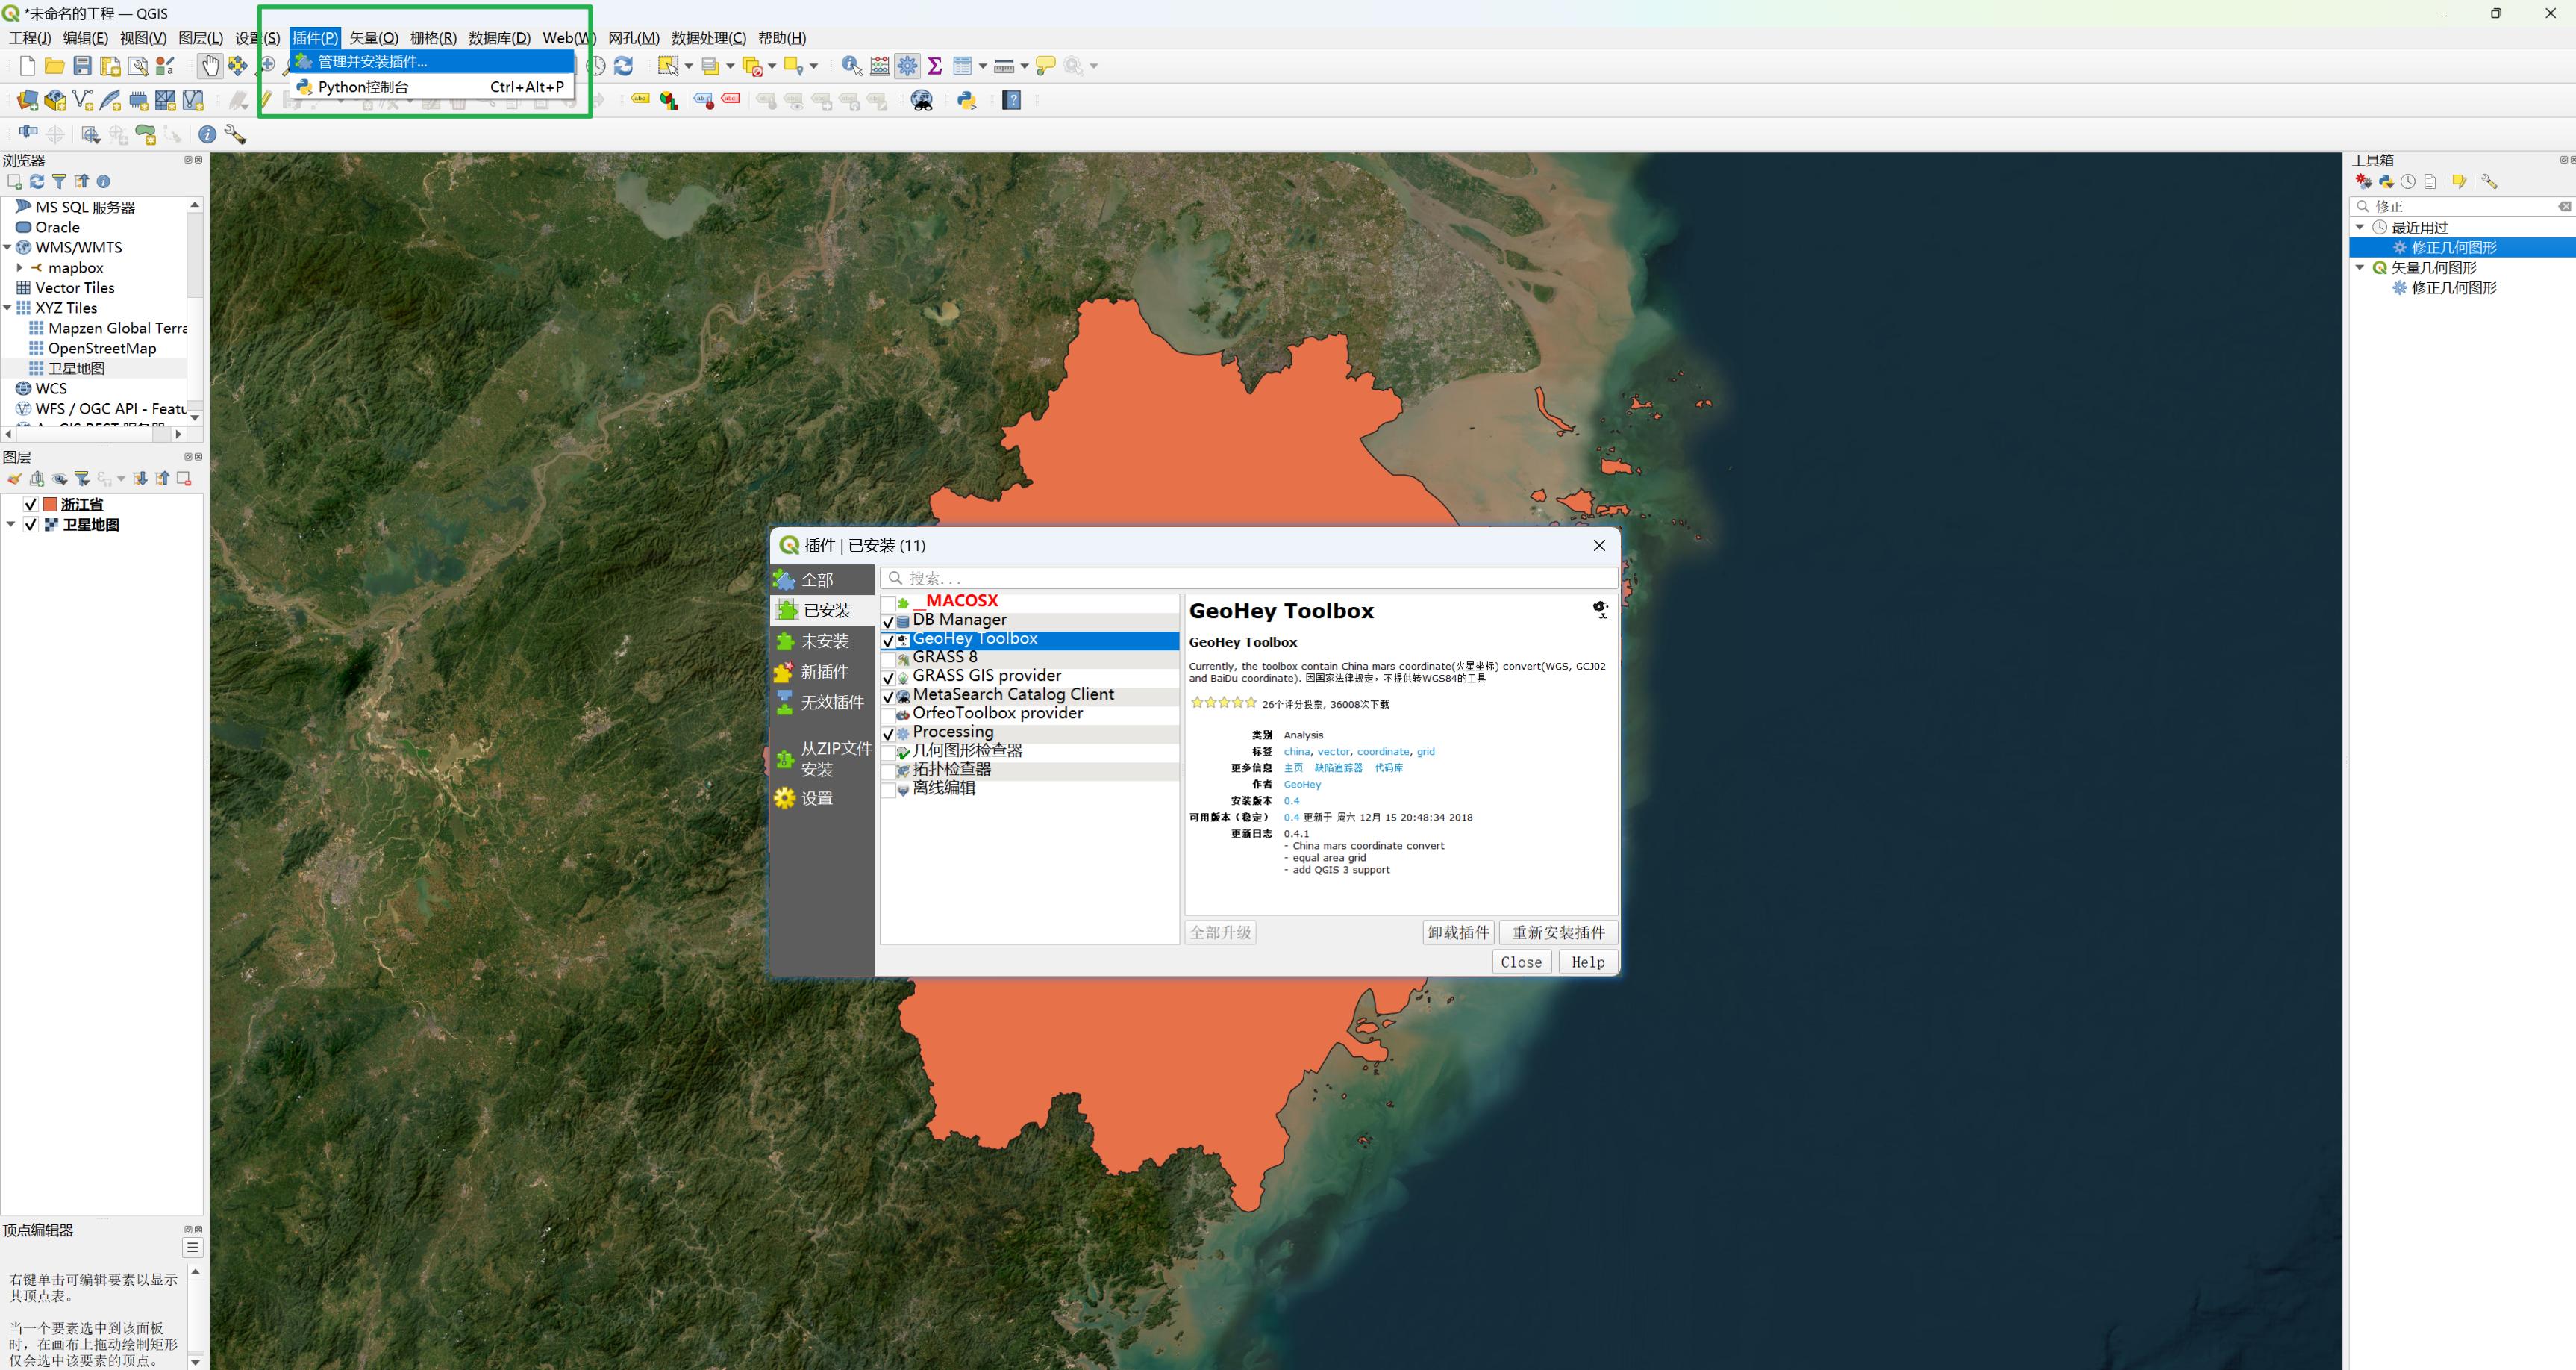Image resolution: width=2576 pixels, height=1370 pixels.
Task: Switch to the 未安装 plugins tab
Action: click(823, 641)
